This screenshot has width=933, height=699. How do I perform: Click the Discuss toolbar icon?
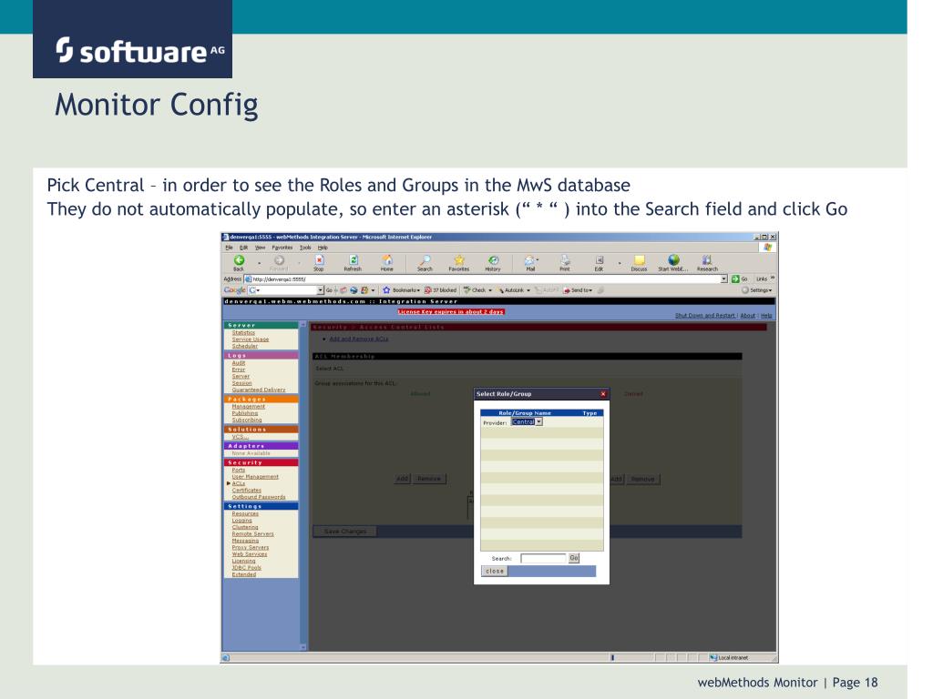tap(639, 260)
